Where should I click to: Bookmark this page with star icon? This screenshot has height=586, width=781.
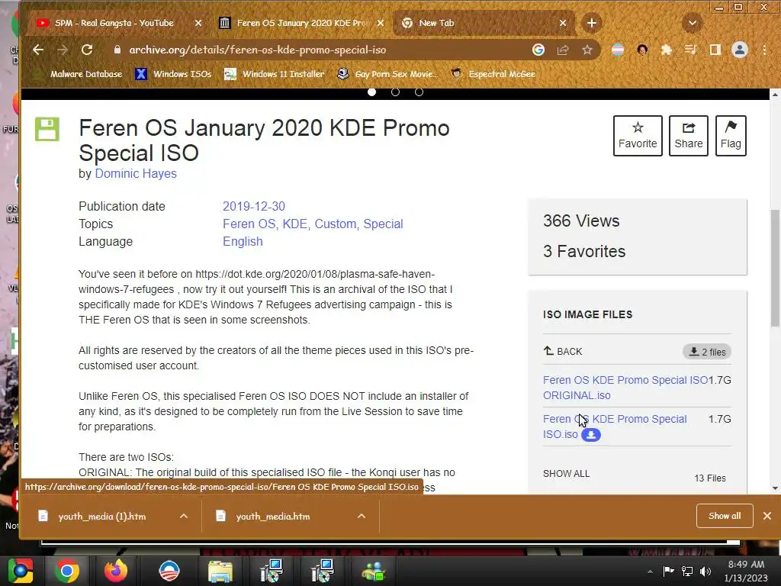coord(587,50)
